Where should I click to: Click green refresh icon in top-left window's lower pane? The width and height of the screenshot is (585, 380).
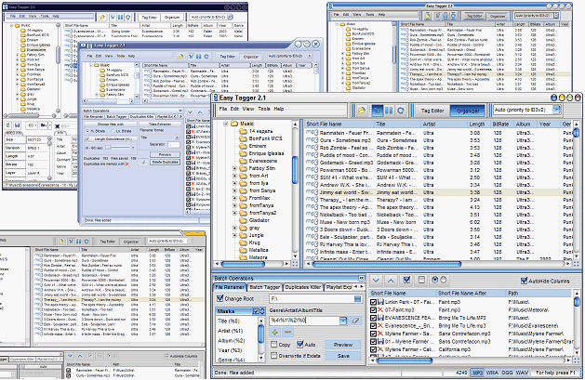click(x=8, y=125)
